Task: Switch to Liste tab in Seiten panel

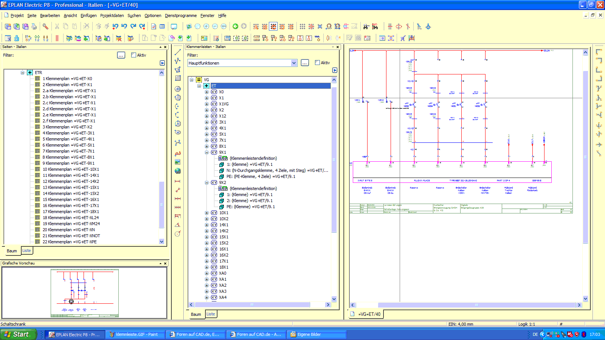Action: point(26,250)
